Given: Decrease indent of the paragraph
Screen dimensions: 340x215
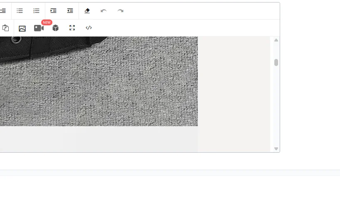Looking at the screenshot, I should tap(70, 11).
